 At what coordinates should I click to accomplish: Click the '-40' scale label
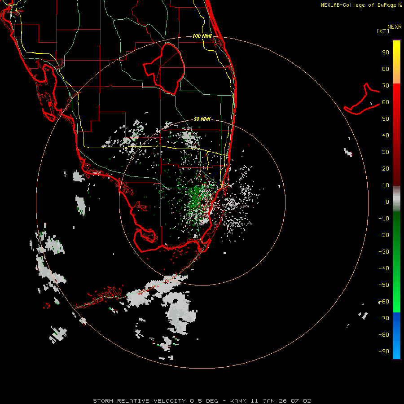click(384, 268)
